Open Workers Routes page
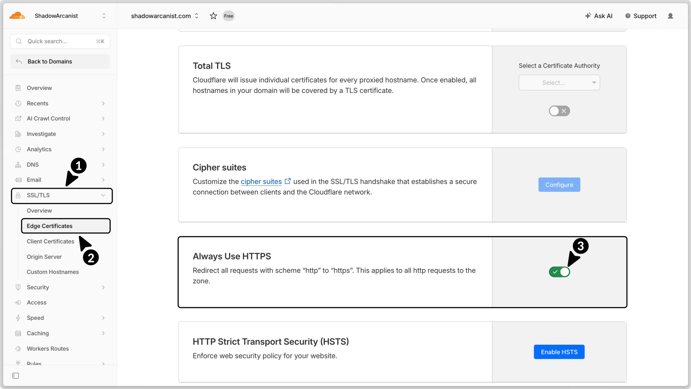 point(48,349)
